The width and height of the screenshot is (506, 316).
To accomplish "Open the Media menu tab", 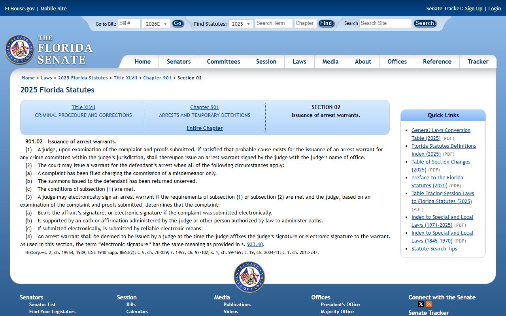I will pyautogui.click(x=330, y=62).
